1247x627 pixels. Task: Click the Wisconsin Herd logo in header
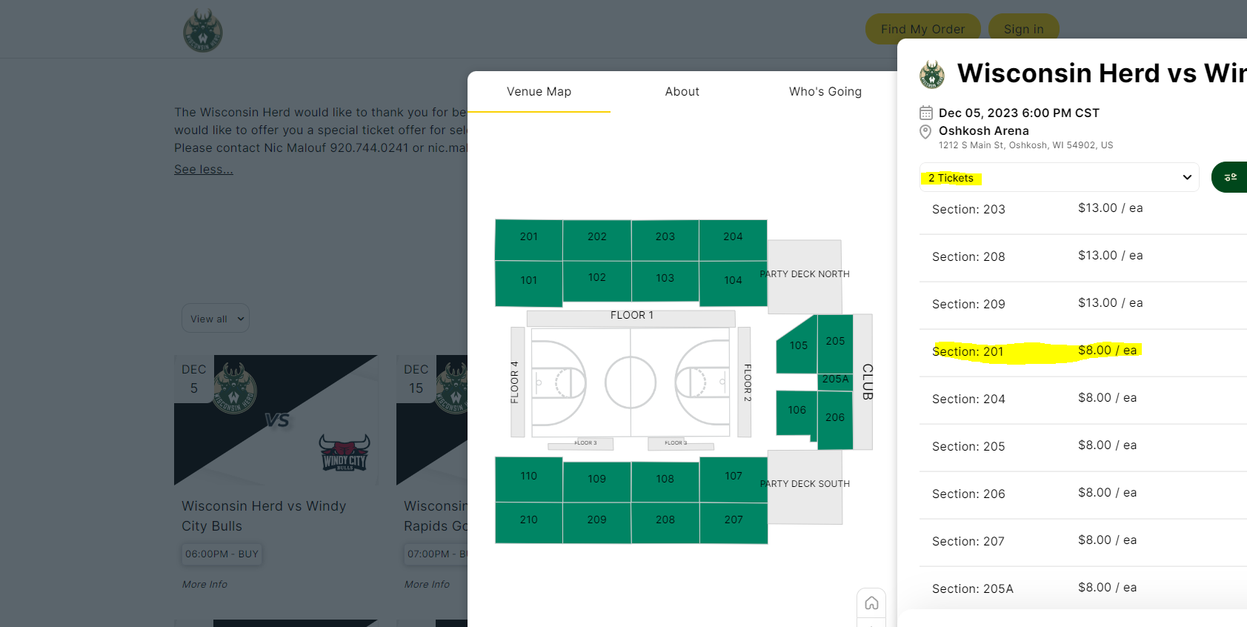(203, 30)
